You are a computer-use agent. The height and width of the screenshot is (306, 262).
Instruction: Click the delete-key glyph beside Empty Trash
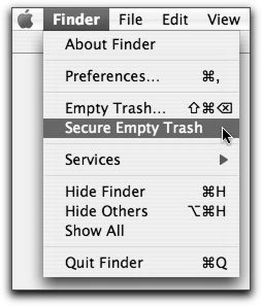coord(225,108)
